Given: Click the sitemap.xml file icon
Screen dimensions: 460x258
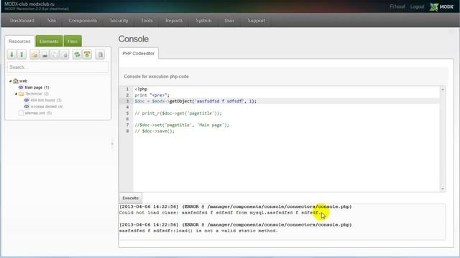Looking at the screenshot, I should click(x=21, y=113).
